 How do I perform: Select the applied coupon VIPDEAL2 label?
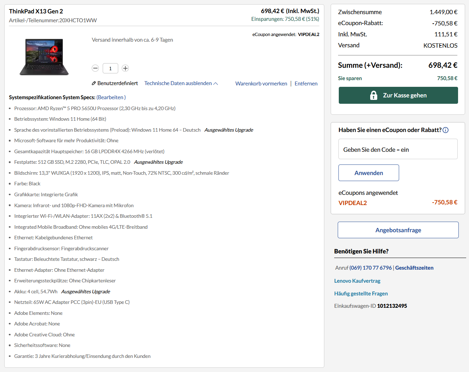(352, 203)
